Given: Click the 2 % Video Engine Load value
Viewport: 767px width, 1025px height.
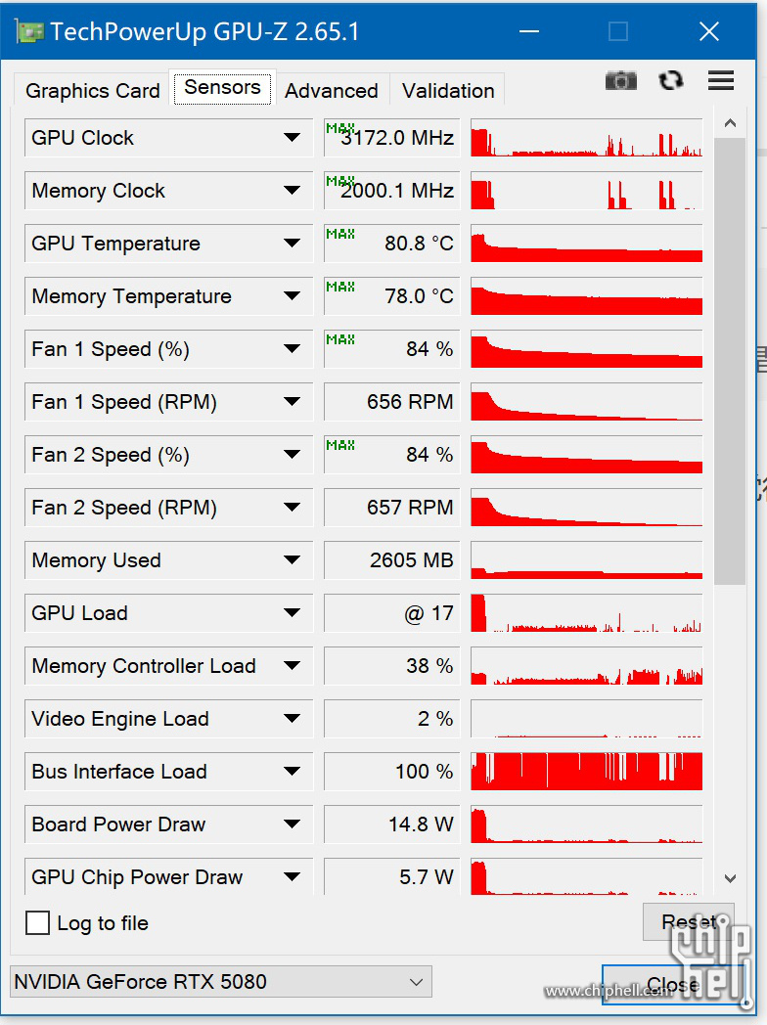Looking at the screenshot, I should pyautogui.click(x=392, y=719).
